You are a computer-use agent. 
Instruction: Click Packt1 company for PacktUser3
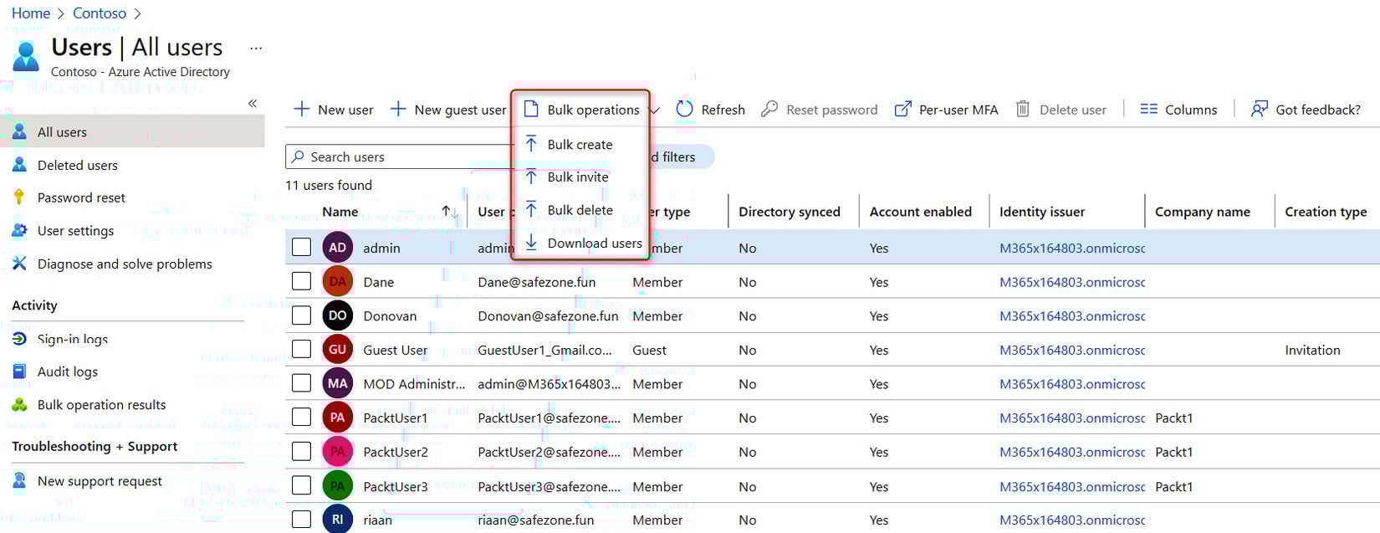[x=1173, y=486]
